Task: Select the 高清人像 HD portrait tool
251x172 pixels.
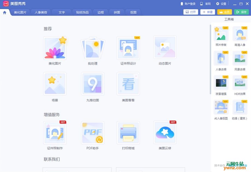Action: [240, 34]
